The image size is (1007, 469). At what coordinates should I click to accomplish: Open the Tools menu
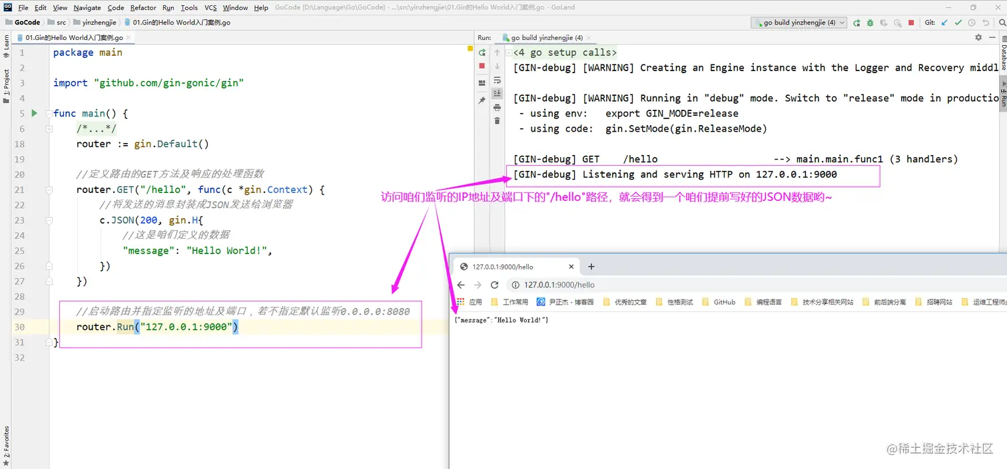click(189, 7)
